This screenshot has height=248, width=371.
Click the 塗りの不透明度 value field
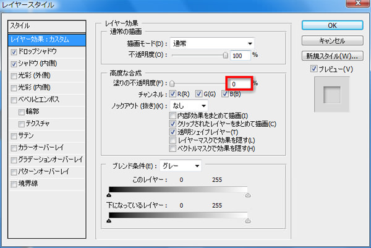(x=238, y=83)
